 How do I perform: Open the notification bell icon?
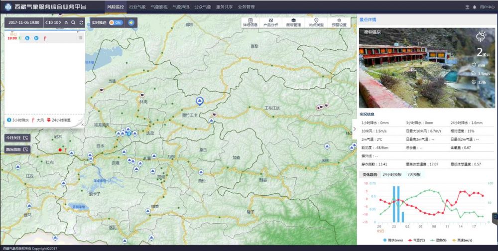[474, 7]
